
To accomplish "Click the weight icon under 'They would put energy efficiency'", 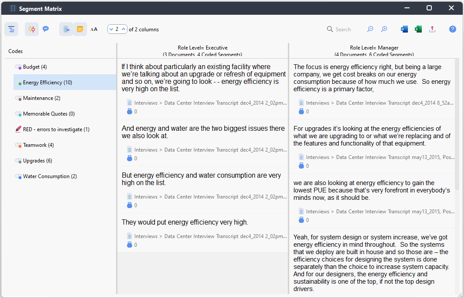I will click(x=129, y=245).
